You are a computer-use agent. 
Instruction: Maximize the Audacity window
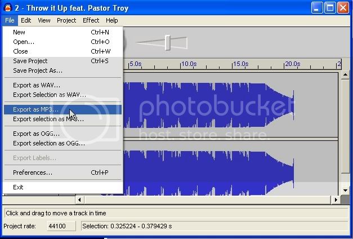(x=330, y=8)
